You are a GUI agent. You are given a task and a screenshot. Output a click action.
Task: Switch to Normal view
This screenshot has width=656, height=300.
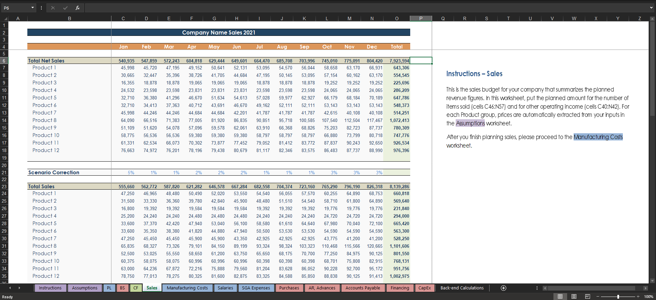pos(560,297)
